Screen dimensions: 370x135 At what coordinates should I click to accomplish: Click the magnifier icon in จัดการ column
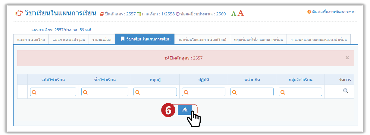(346, 91)
